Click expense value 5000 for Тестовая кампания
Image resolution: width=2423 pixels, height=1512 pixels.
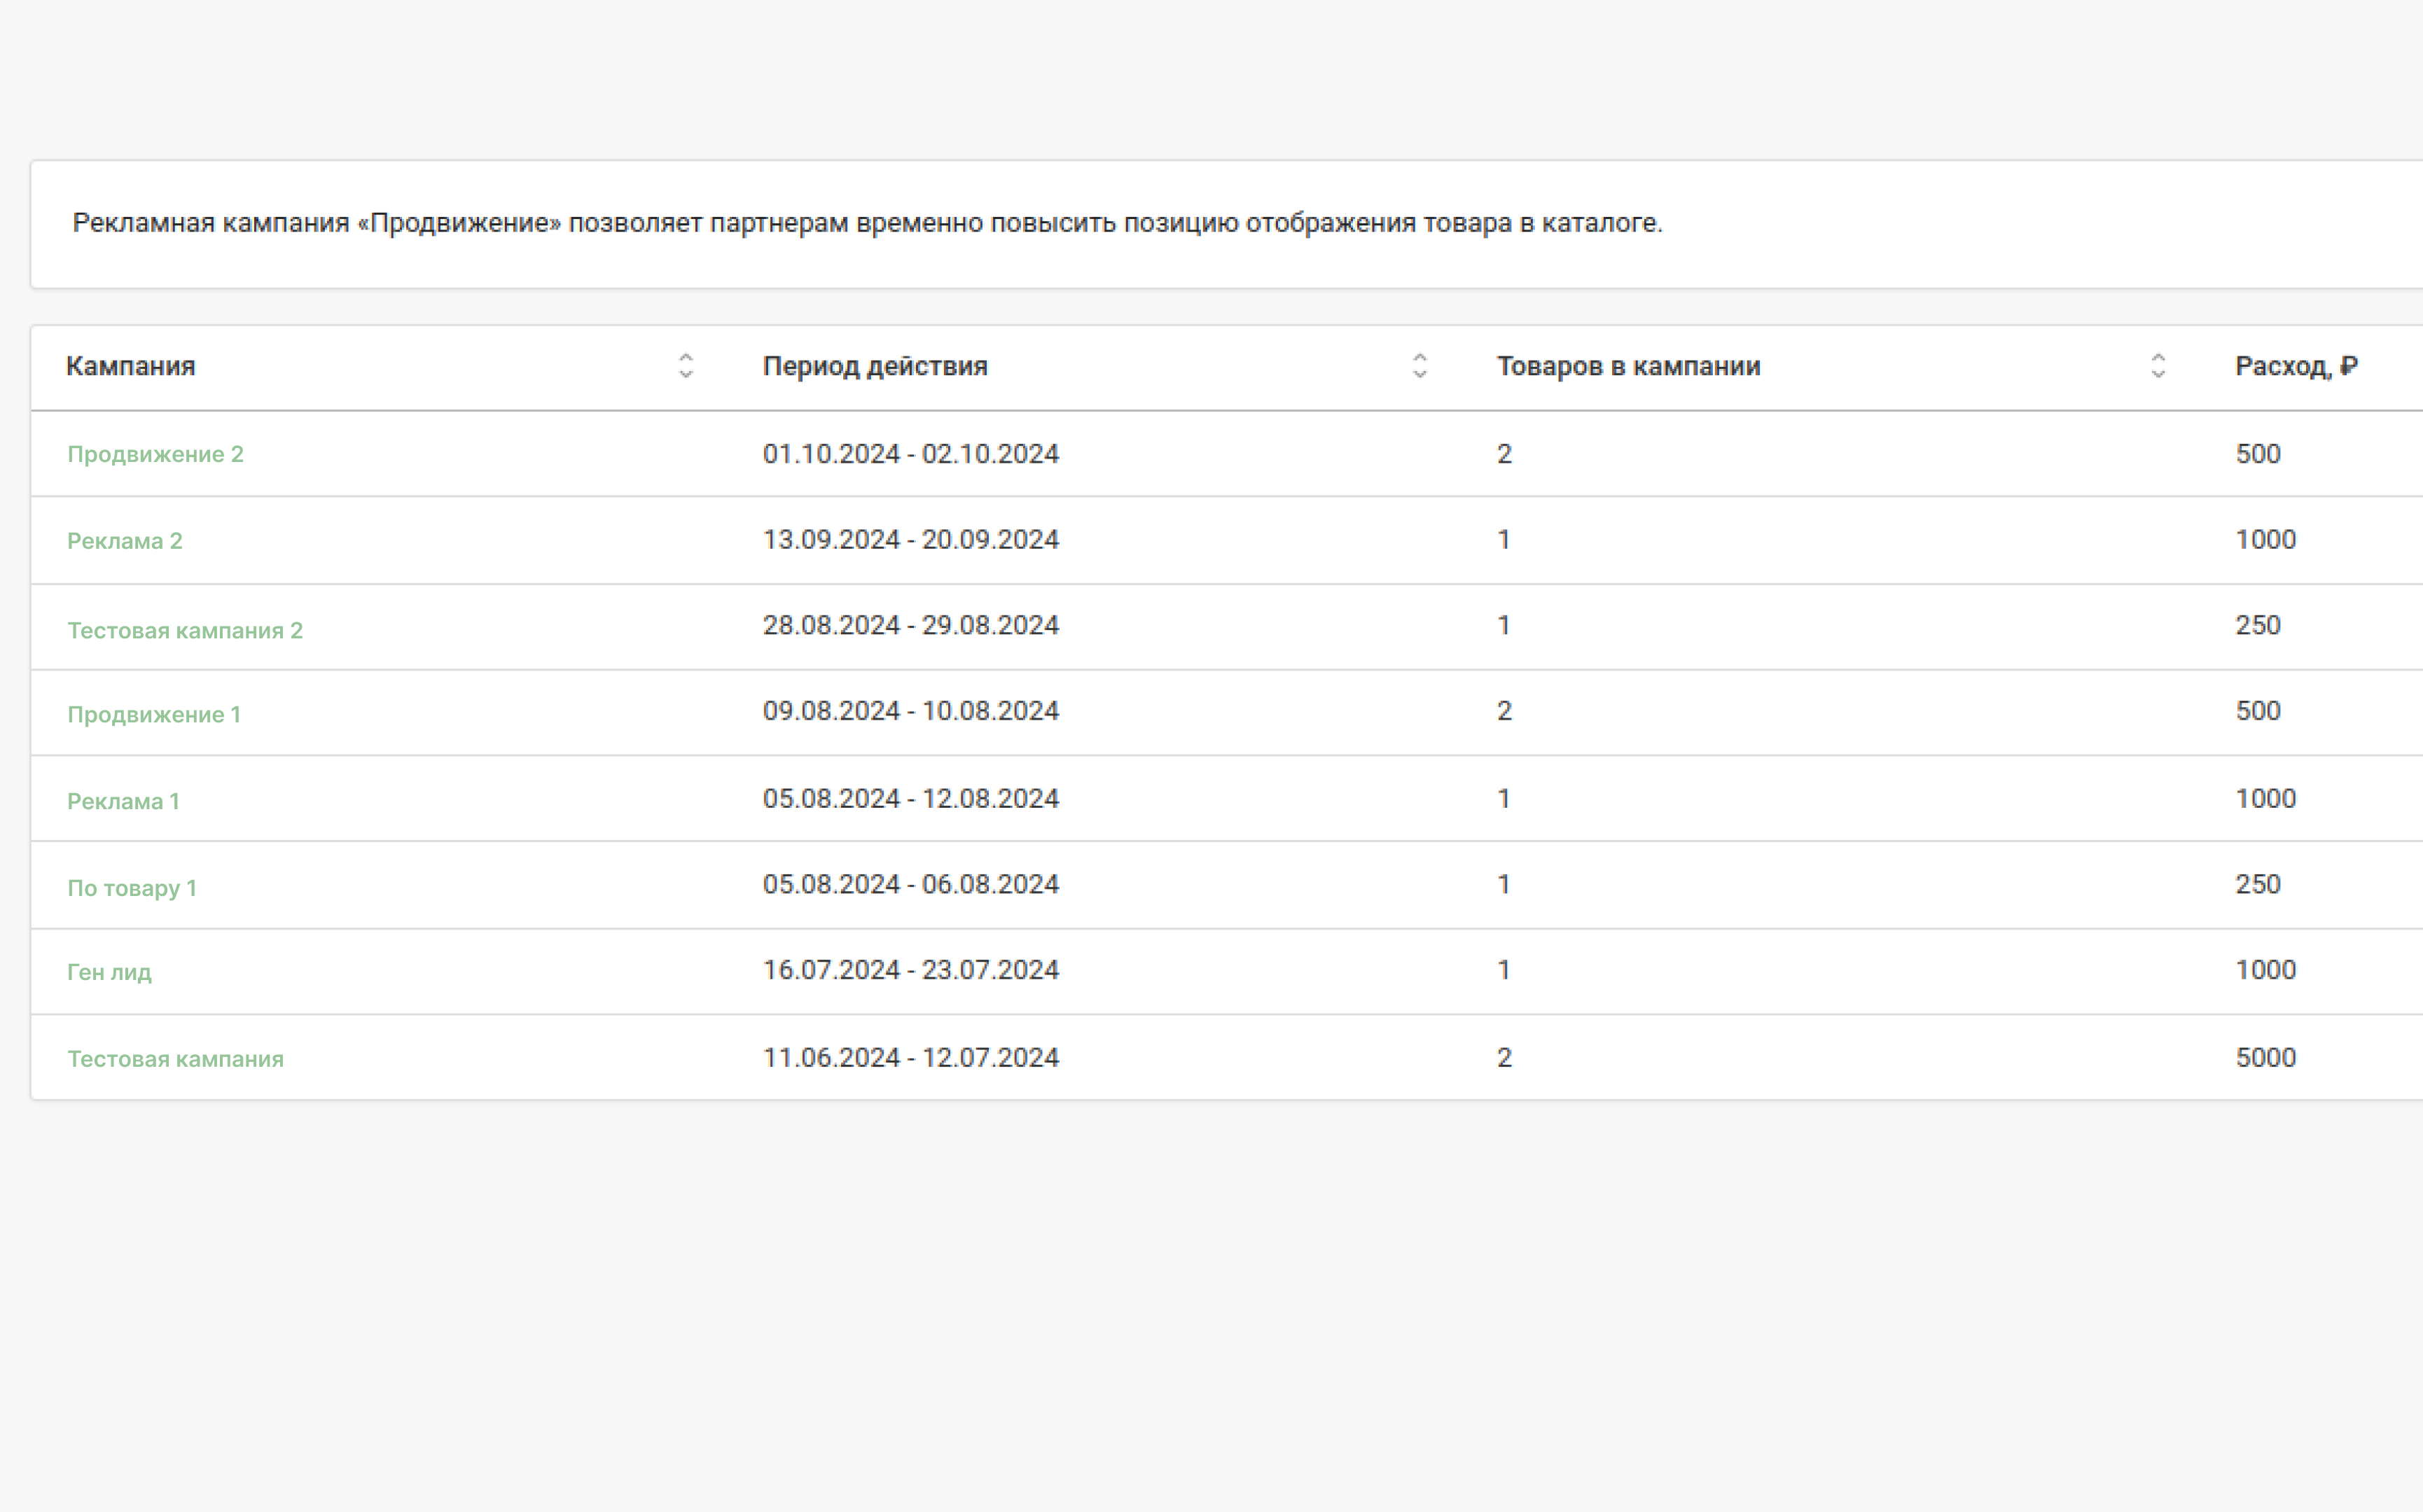[2266, 1058]
